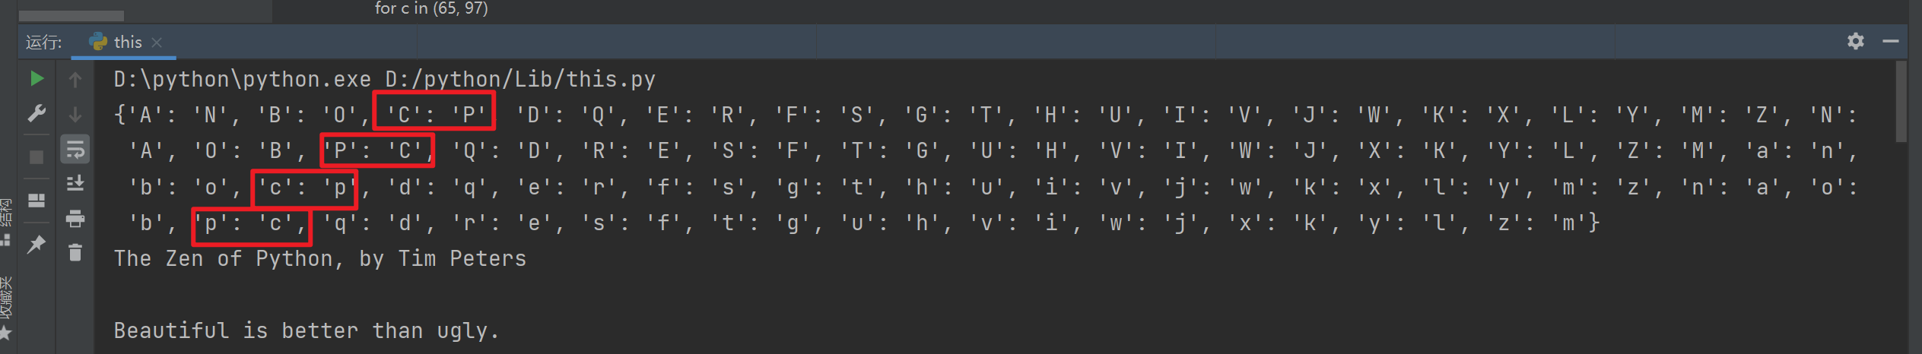Clear all console output trash icon
Image resolution: width=1922 pixels, height=354 pixels.
[75, 252]
